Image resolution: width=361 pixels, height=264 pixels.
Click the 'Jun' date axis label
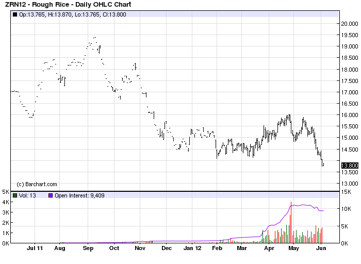(321, 248)
